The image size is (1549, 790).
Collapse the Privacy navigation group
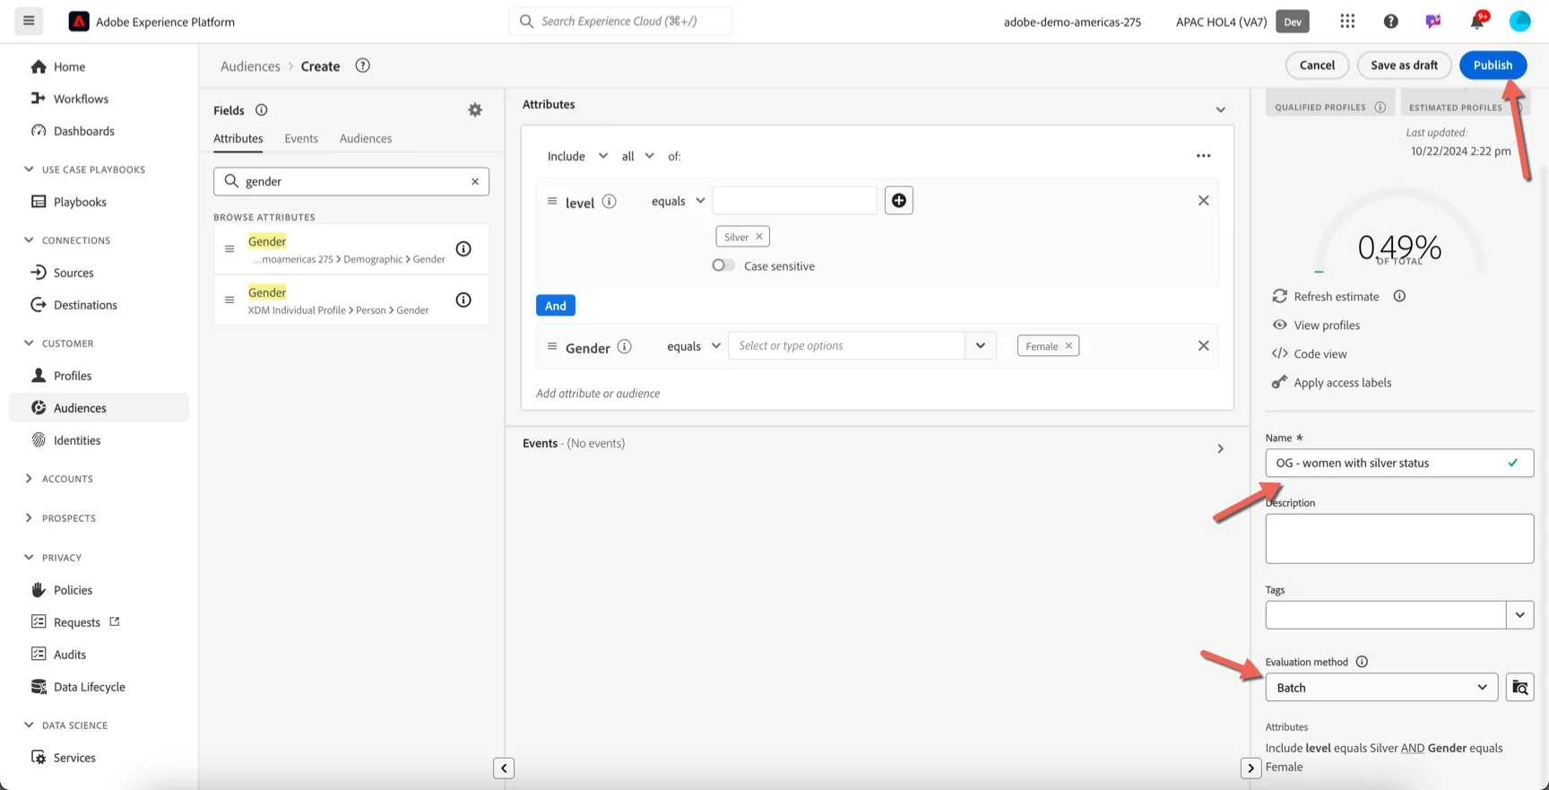29,558
